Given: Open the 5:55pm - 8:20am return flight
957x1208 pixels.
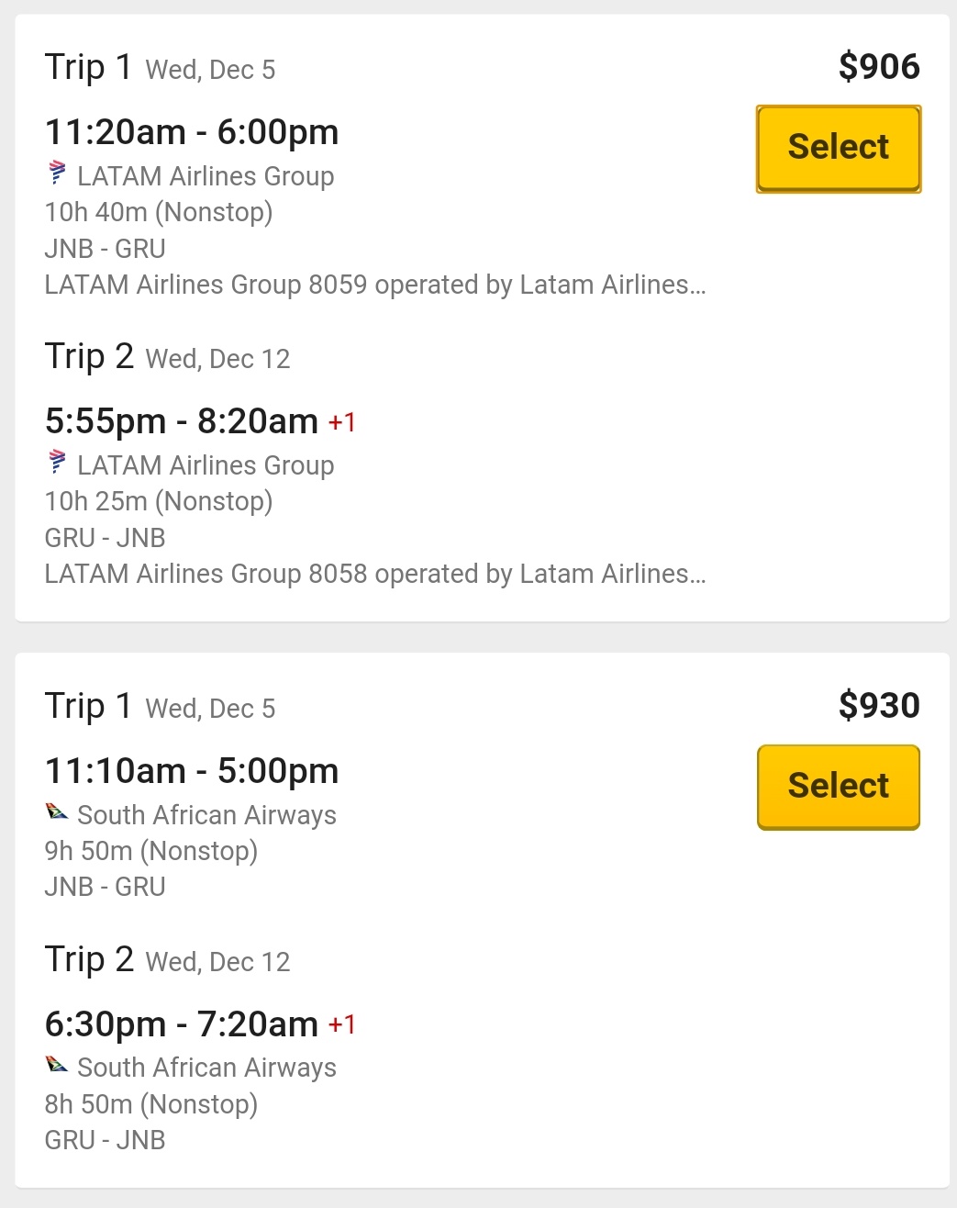Looking at the screenshot, I should tap(182, 421).
